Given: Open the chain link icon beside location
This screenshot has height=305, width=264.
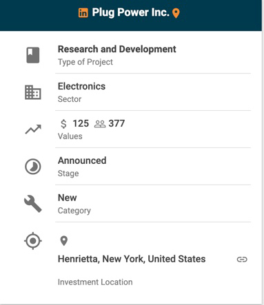Looking at the screenshot, I should 242,260.
